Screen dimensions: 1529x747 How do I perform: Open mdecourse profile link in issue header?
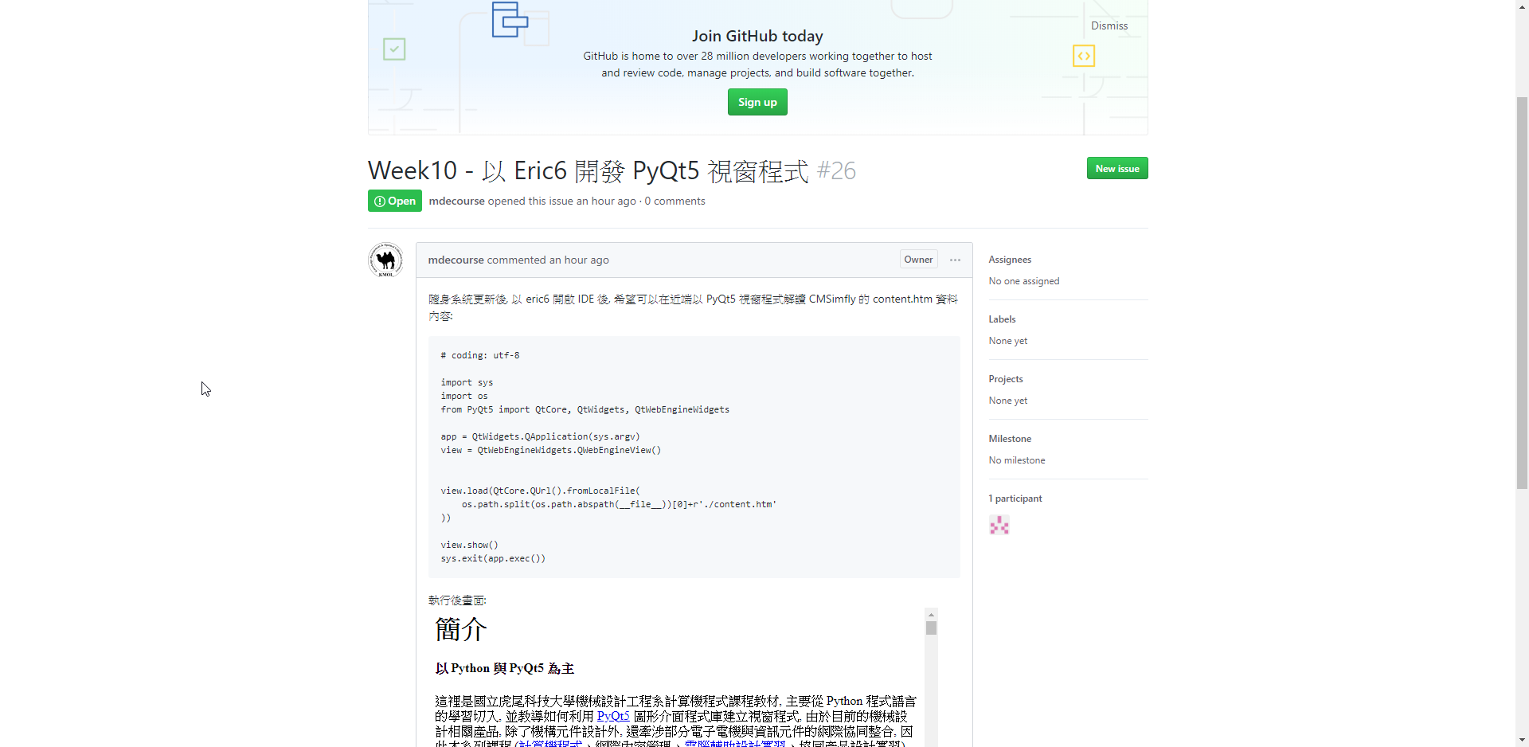456,201
